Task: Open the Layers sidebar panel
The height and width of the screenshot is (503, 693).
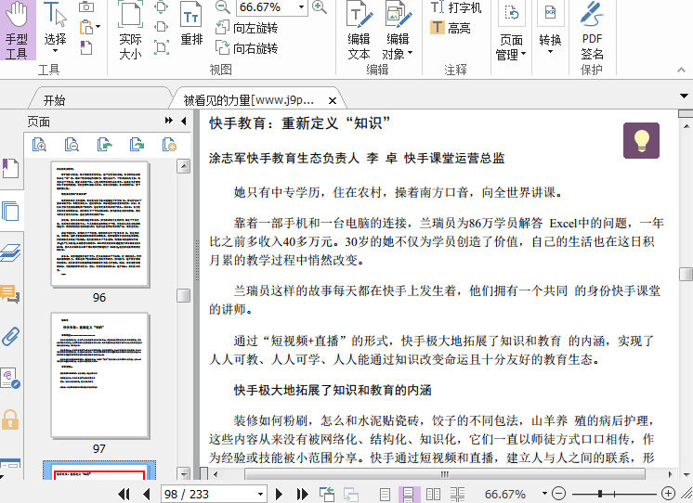Action: pos(10,252)
